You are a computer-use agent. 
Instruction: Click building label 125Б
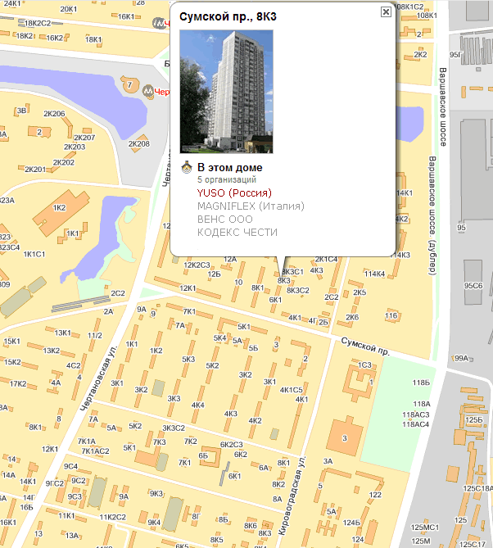point(474,419)
